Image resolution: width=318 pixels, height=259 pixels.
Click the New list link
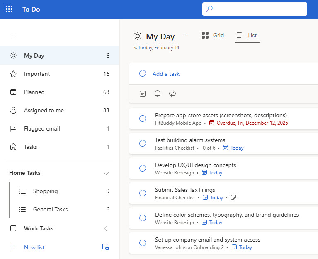pos(34,247)
